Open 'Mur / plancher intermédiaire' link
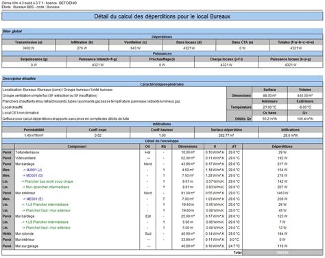The width and height of the screenshot is (325, 258). click(46, 187)
